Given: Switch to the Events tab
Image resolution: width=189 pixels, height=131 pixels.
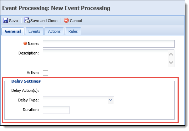Looking at the screenshot, I should coord(34,31).
